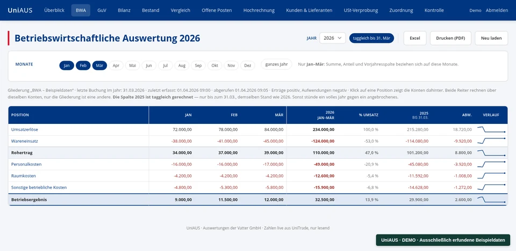The width and height of the screenshot is (516, 251).
Task: Enable the Okt month chip
Action: pos(214,65)
